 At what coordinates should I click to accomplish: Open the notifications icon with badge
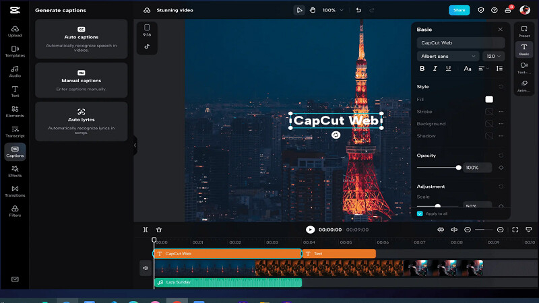pos(508,10)
